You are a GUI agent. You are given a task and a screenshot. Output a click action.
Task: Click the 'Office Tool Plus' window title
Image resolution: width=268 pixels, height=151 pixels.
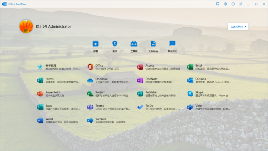(x=17, y=4)
